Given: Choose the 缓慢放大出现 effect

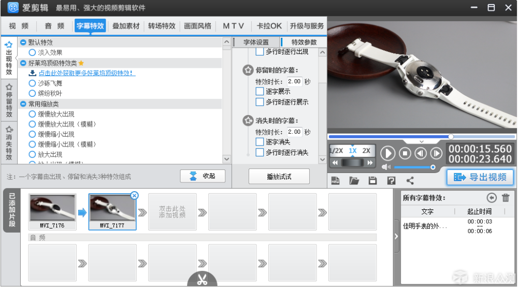Looking at the screenshot, I should [x=32, y=114].
